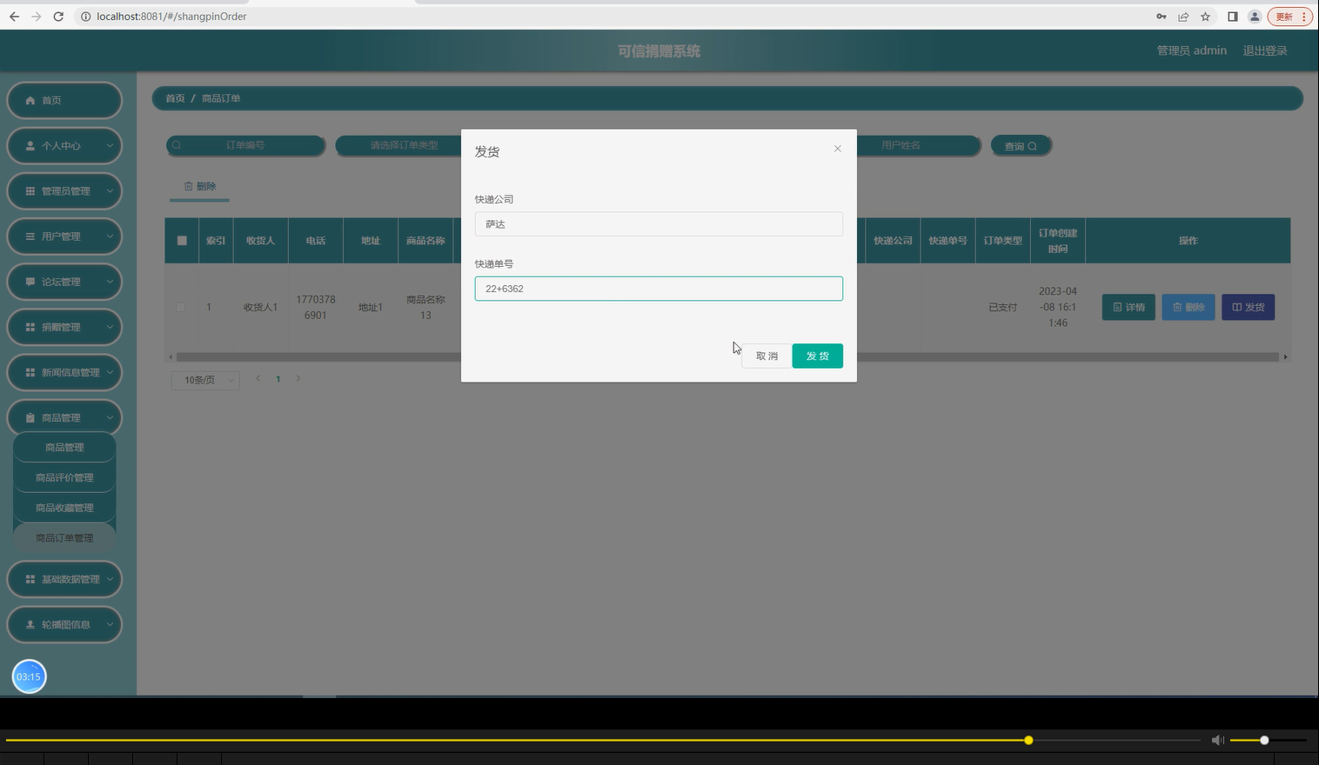Adjust the volume slider handle
Viewport: 1319px width, 765px height.
1264,741
